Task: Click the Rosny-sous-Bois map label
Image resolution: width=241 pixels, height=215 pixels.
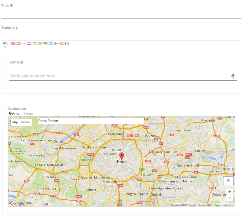Action: click(x=166, y=152)
